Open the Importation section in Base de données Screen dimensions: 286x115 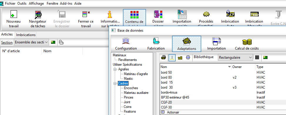coord(216,44)
